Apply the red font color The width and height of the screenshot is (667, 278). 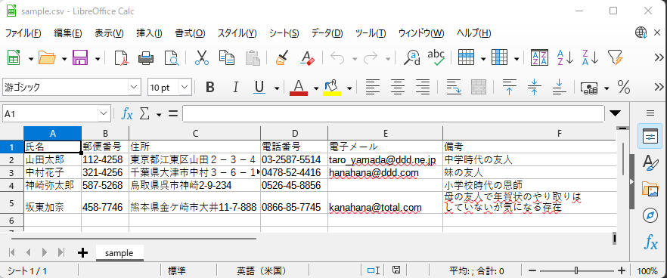[x=299, y=88]
